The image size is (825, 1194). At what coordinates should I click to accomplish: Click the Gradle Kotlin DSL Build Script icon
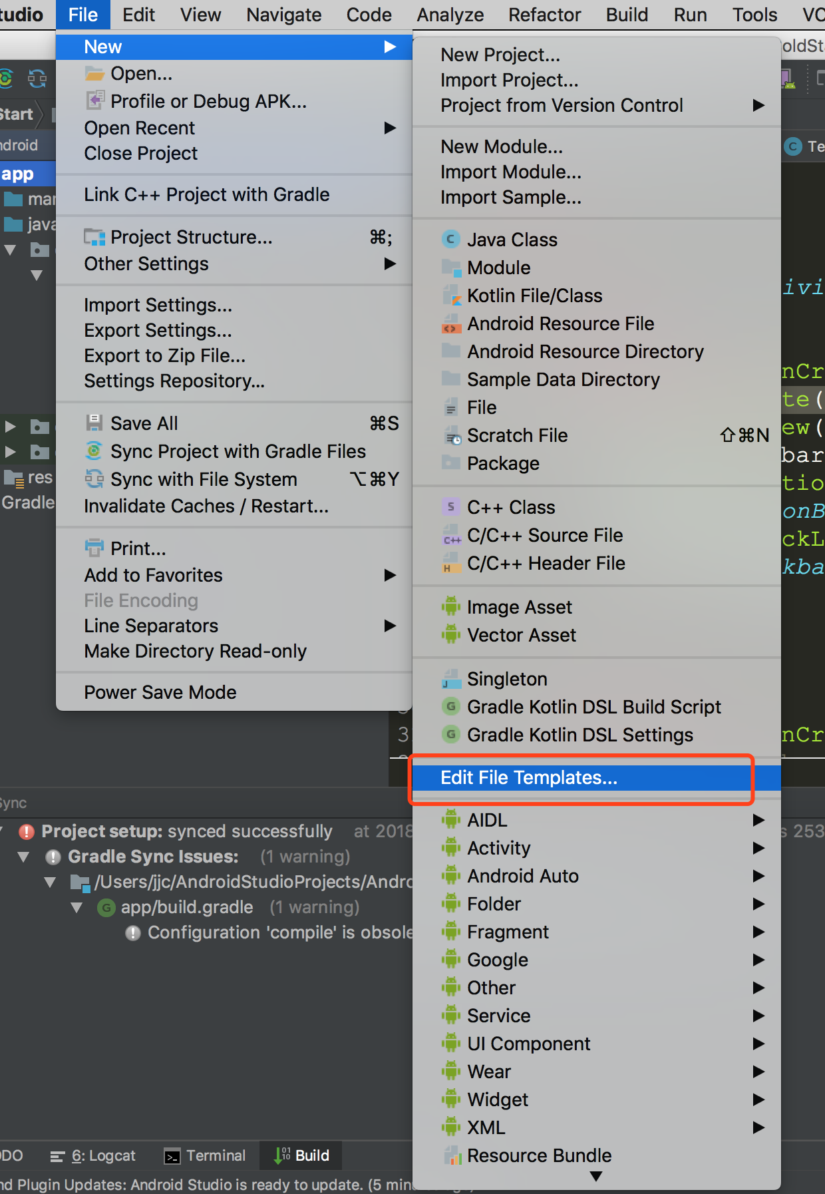pos(451,707)
